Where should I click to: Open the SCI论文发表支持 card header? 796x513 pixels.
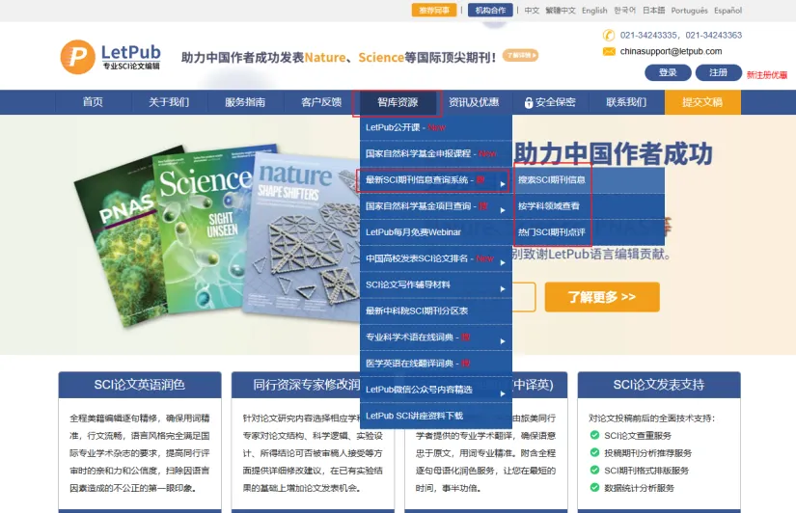click(659, 385)
